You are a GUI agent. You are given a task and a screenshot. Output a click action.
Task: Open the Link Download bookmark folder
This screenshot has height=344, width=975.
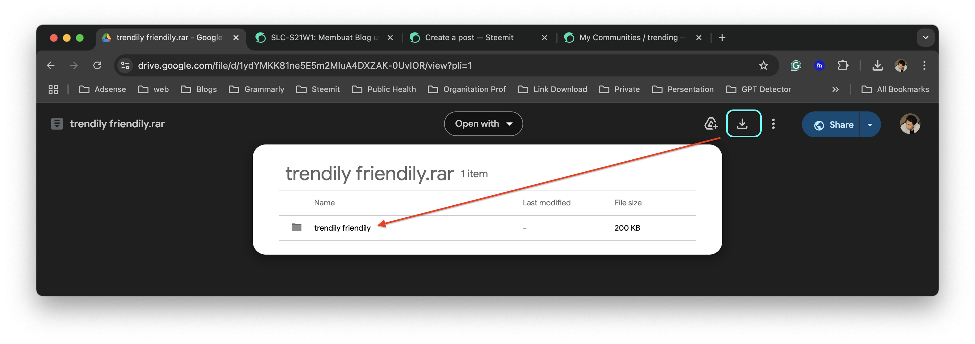click(x=552, y=89)
